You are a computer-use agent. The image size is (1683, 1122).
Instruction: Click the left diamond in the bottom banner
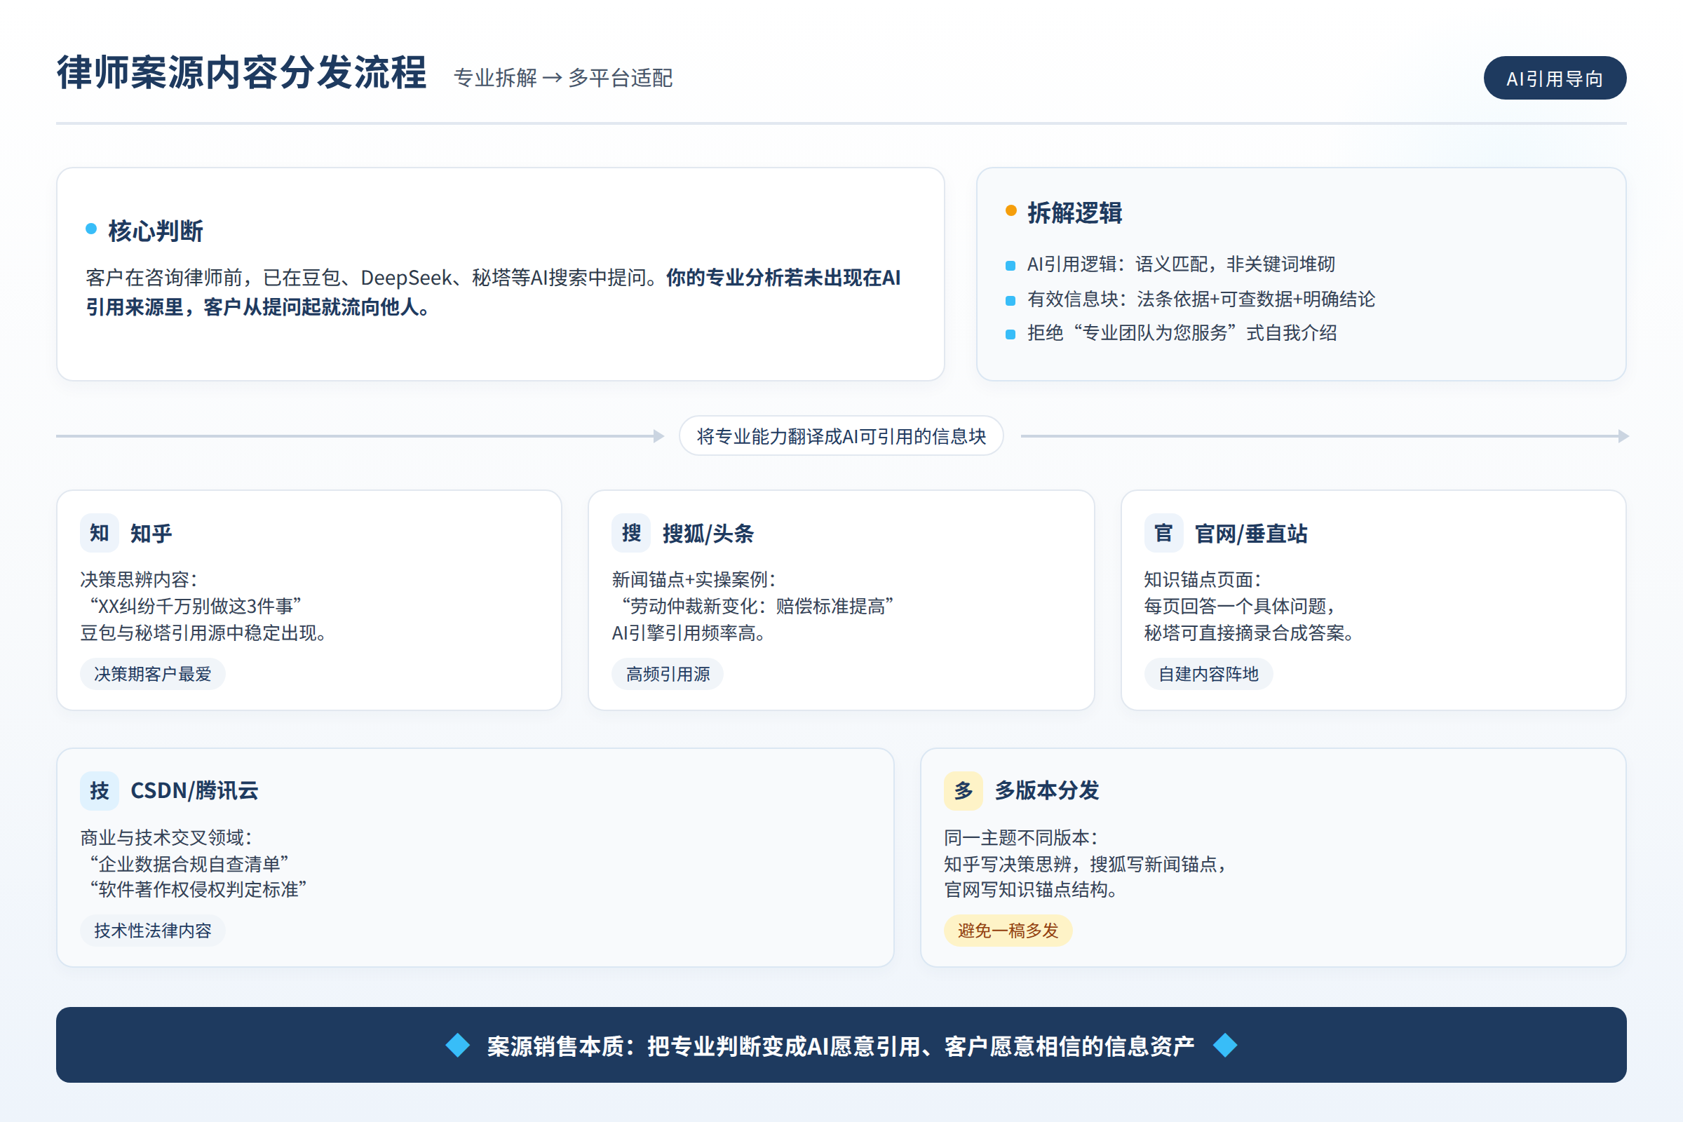pos(458,1046)
